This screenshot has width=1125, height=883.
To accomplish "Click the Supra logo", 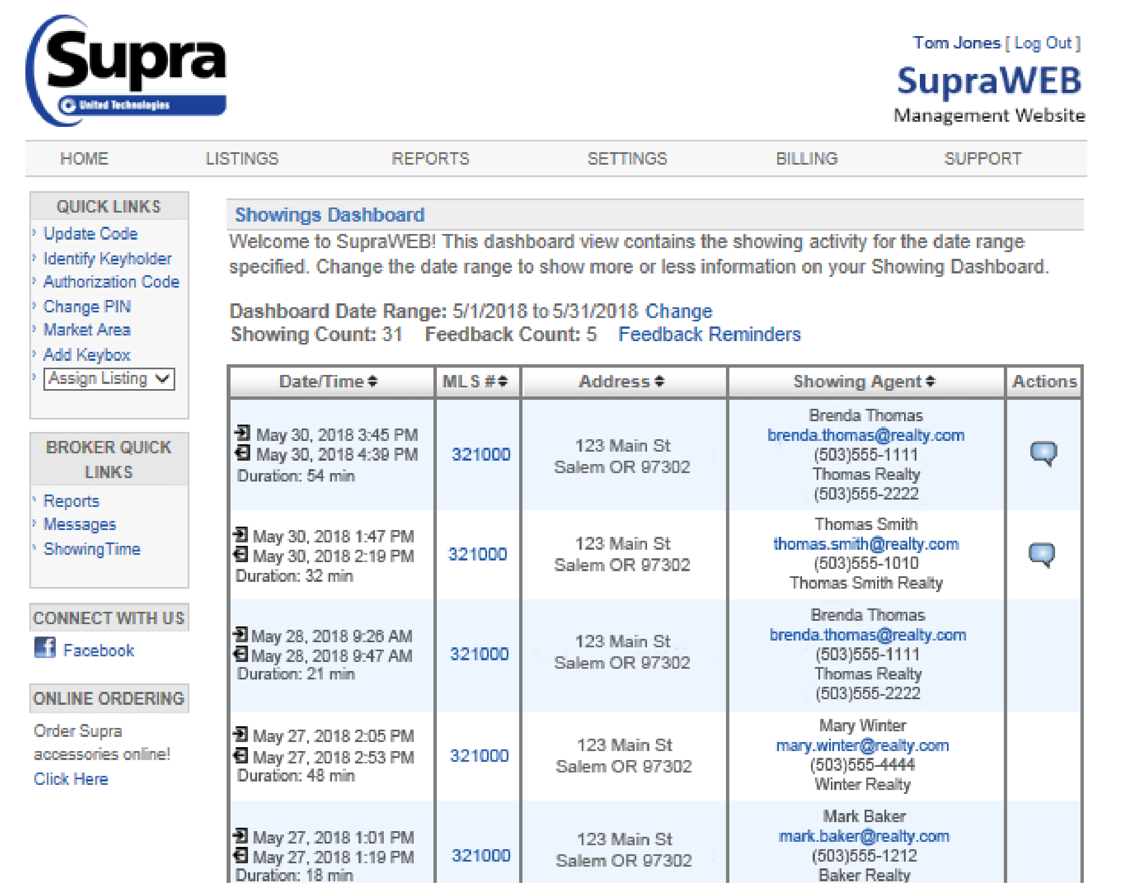I will [x=126, y=70].
